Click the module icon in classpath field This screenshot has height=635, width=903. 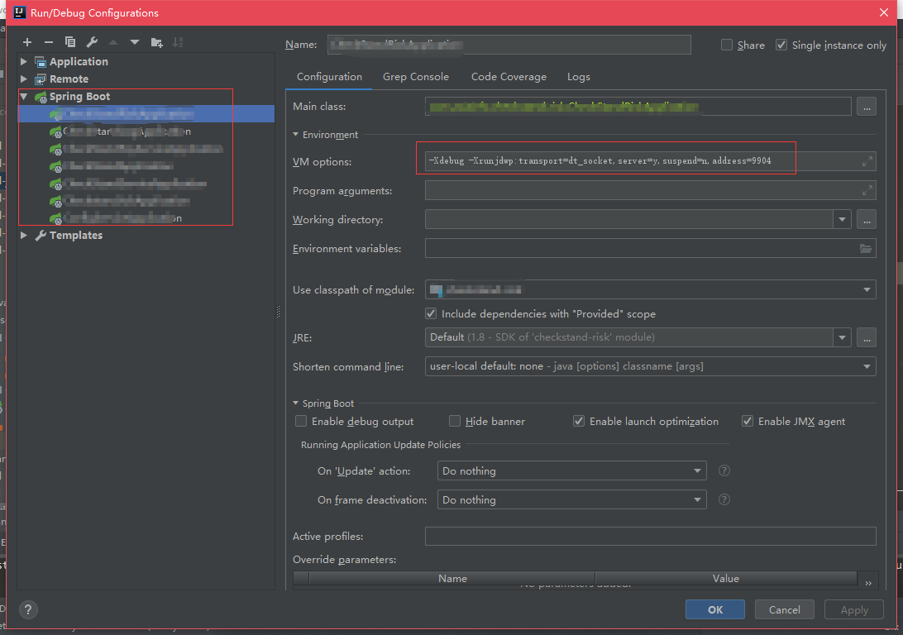pos(437,290)
